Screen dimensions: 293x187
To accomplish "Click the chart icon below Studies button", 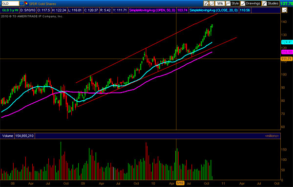I will pos(284,10).
